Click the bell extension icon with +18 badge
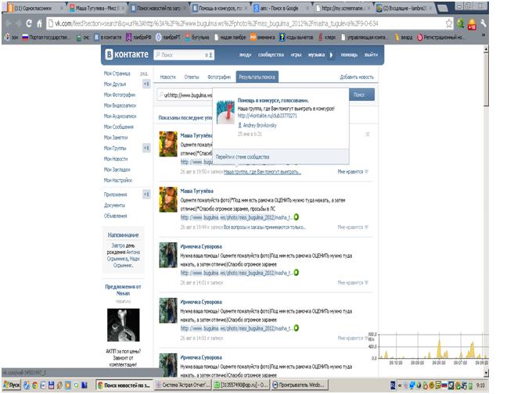532x394 pixels. click(472, 23)
